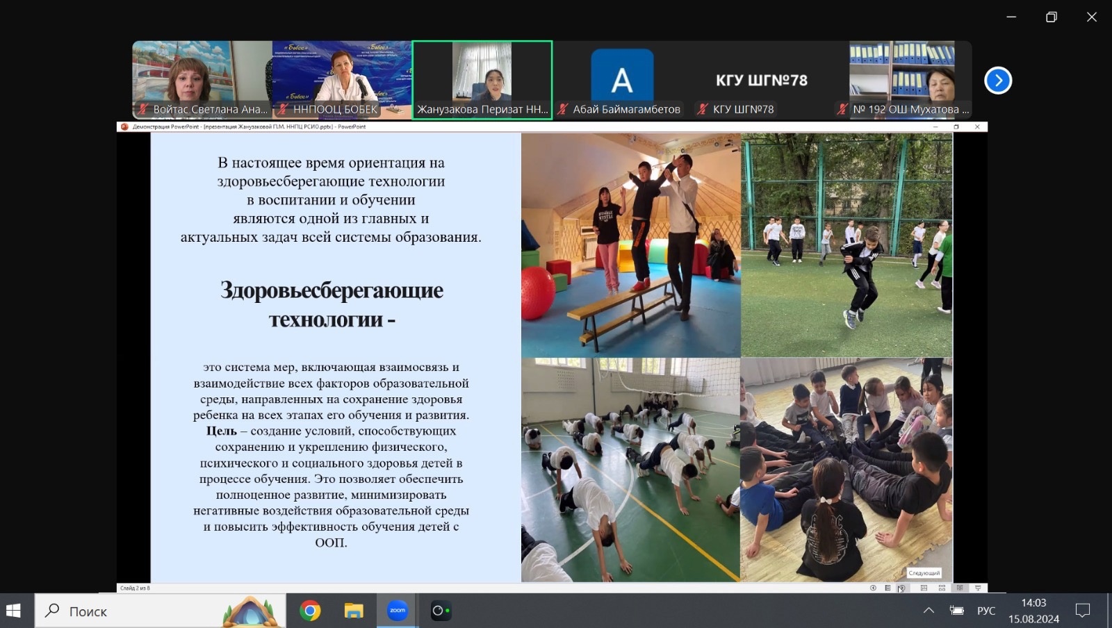The height and width of the screenshot is (628, 1112).
Task: Switch to Reading view in PowerPoint
Action: [960, 588]
